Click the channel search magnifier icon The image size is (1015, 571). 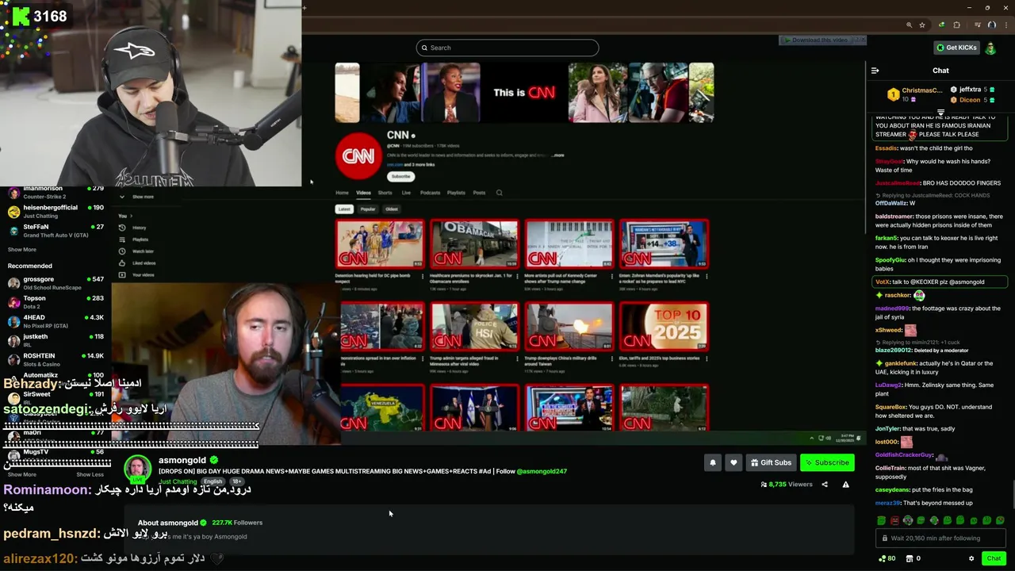click(499, 193)
